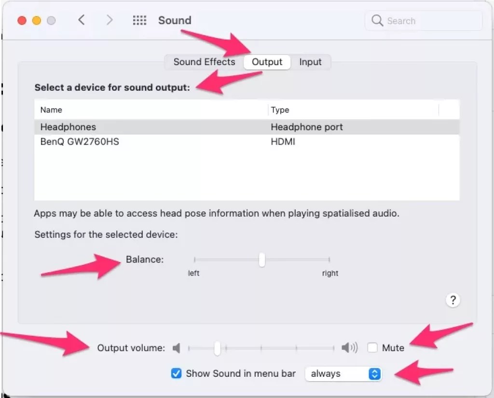Select the Output tab
Viewport: 494px width, 398px height.
pyautogui.click(x=267, y=62)
